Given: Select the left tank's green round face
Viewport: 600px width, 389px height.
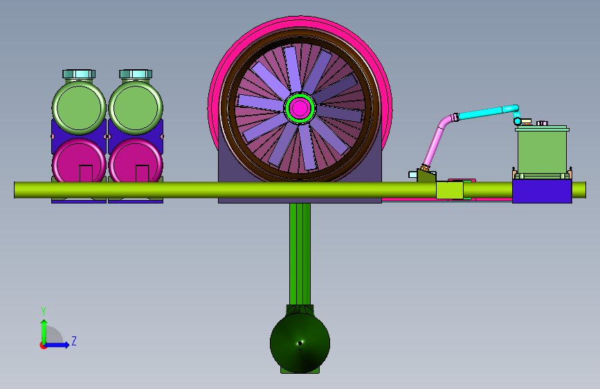Looking at the screenshot, I should point(79,108).
